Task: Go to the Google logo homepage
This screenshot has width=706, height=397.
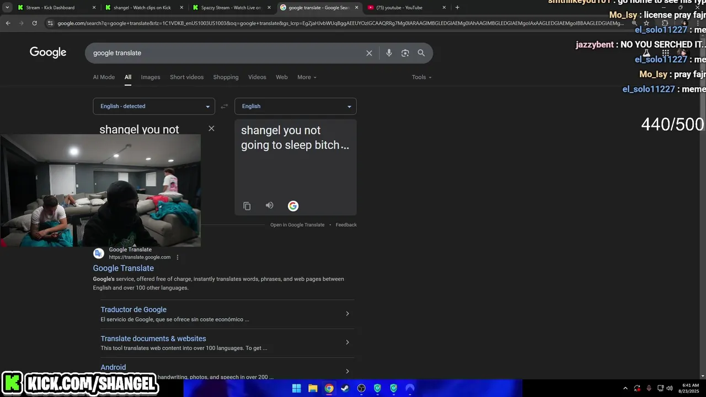Action: point(48,52)
